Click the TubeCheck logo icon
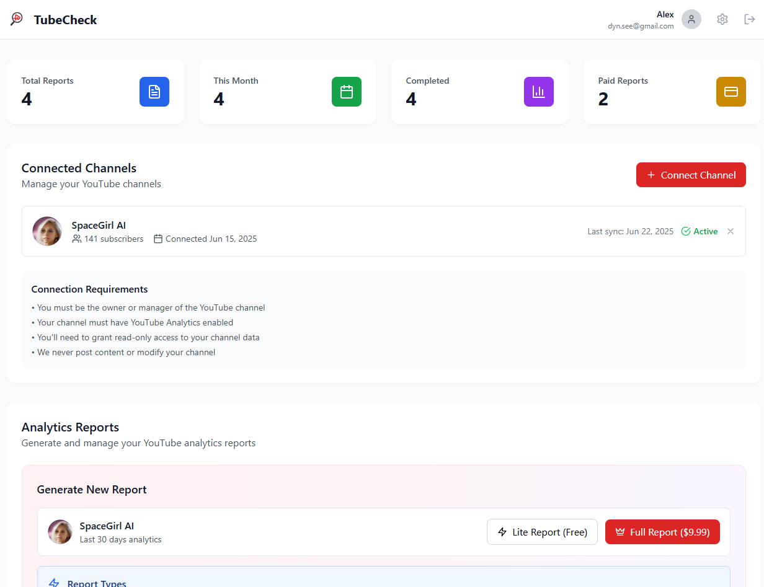 tap(17, 19)
